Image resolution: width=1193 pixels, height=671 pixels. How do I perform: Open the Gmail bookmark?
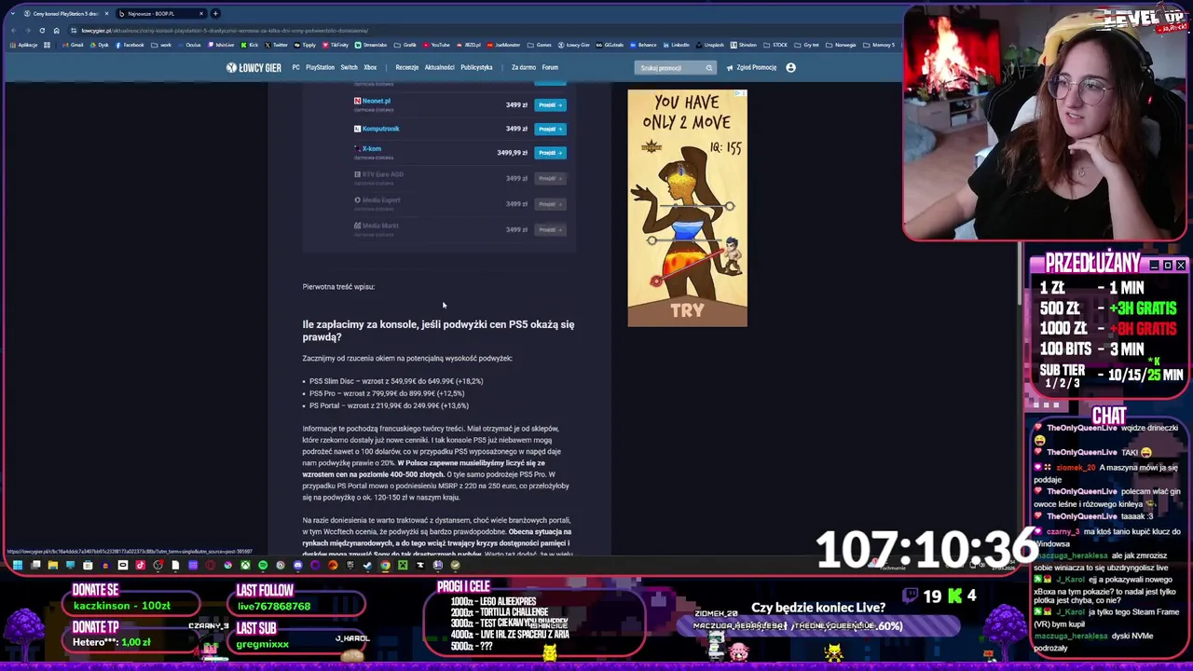(x=73, y=45)
